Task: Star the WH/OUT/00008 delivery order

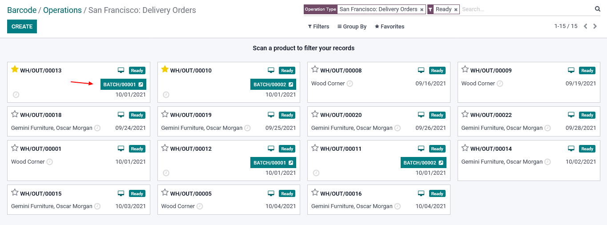Action: pyautogui.click(x=315, y=69)
